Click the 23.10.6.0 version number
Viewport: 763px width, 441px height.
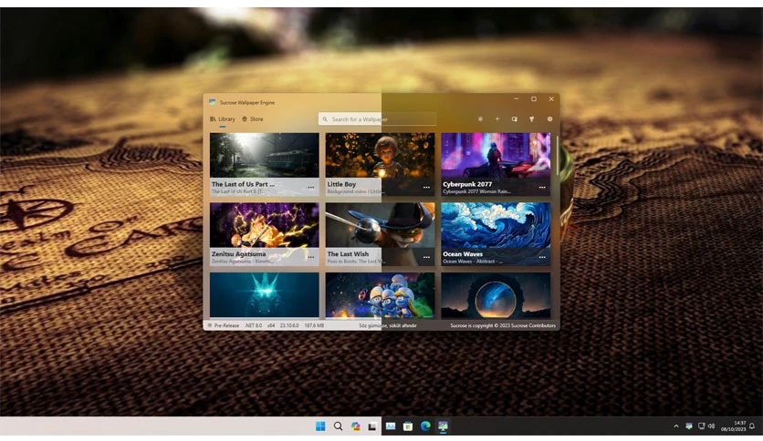click(x=289, y=325)
